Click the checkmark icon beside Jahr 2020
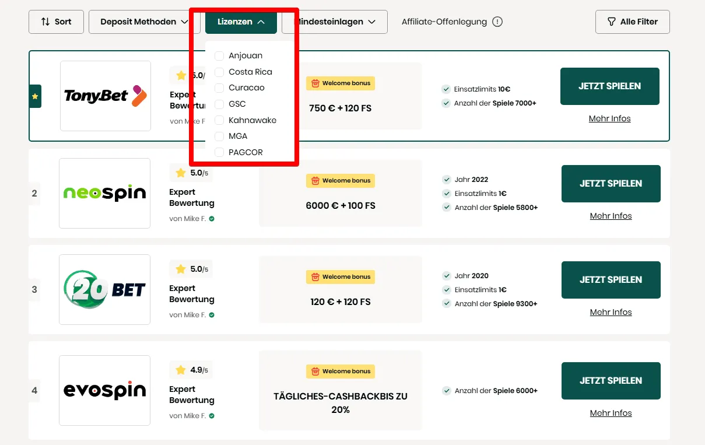This screenshot has height=445, width=705. 447,276
